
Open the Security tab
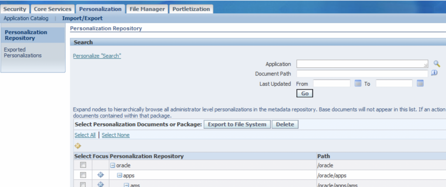click(x=15, y=9)
